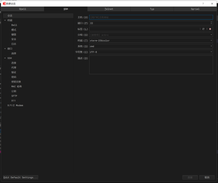Image resolution: width=218 pixels, height=183 pixels.
Task: Click the 连接 connect button
Action: coord(190,177)
